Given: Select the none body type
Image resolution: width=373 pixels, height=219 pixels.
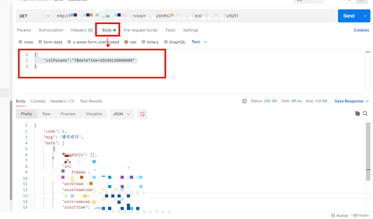Looking at the screenshot, I should click(x=26, y=42).
